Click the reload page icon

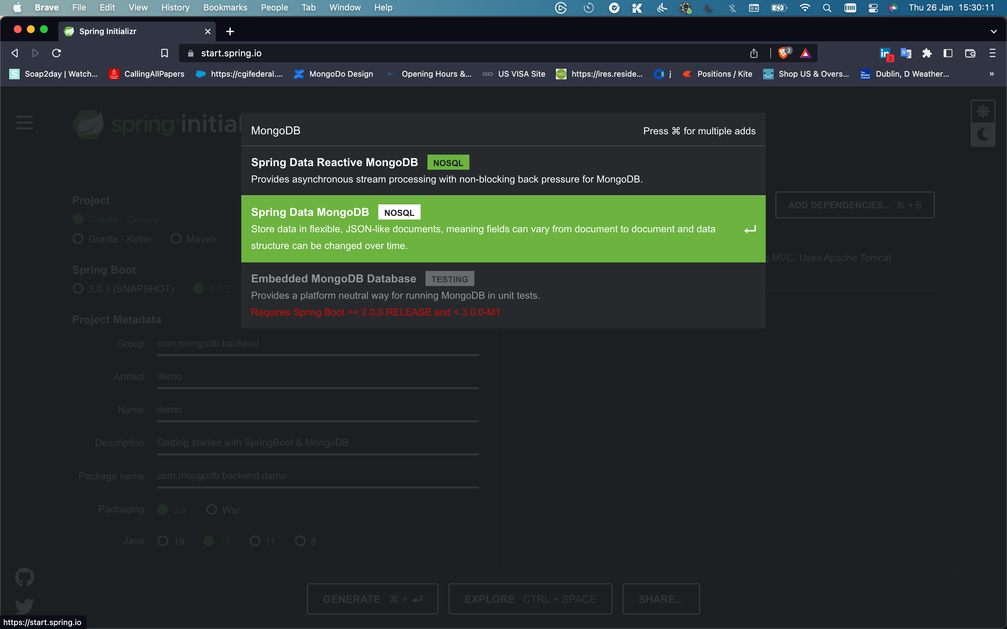[57, 53]
